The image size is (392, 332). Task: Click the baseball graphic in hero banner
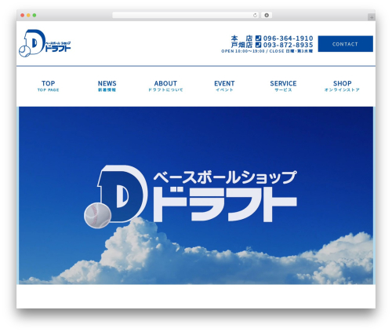tap(97, 216)
